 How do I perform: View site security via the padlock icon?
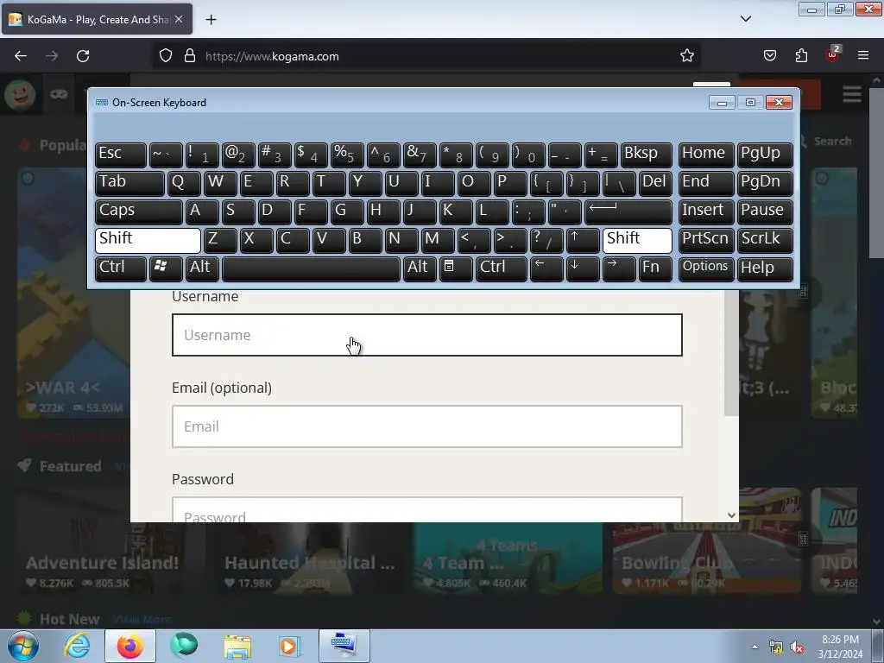(190, 56)
